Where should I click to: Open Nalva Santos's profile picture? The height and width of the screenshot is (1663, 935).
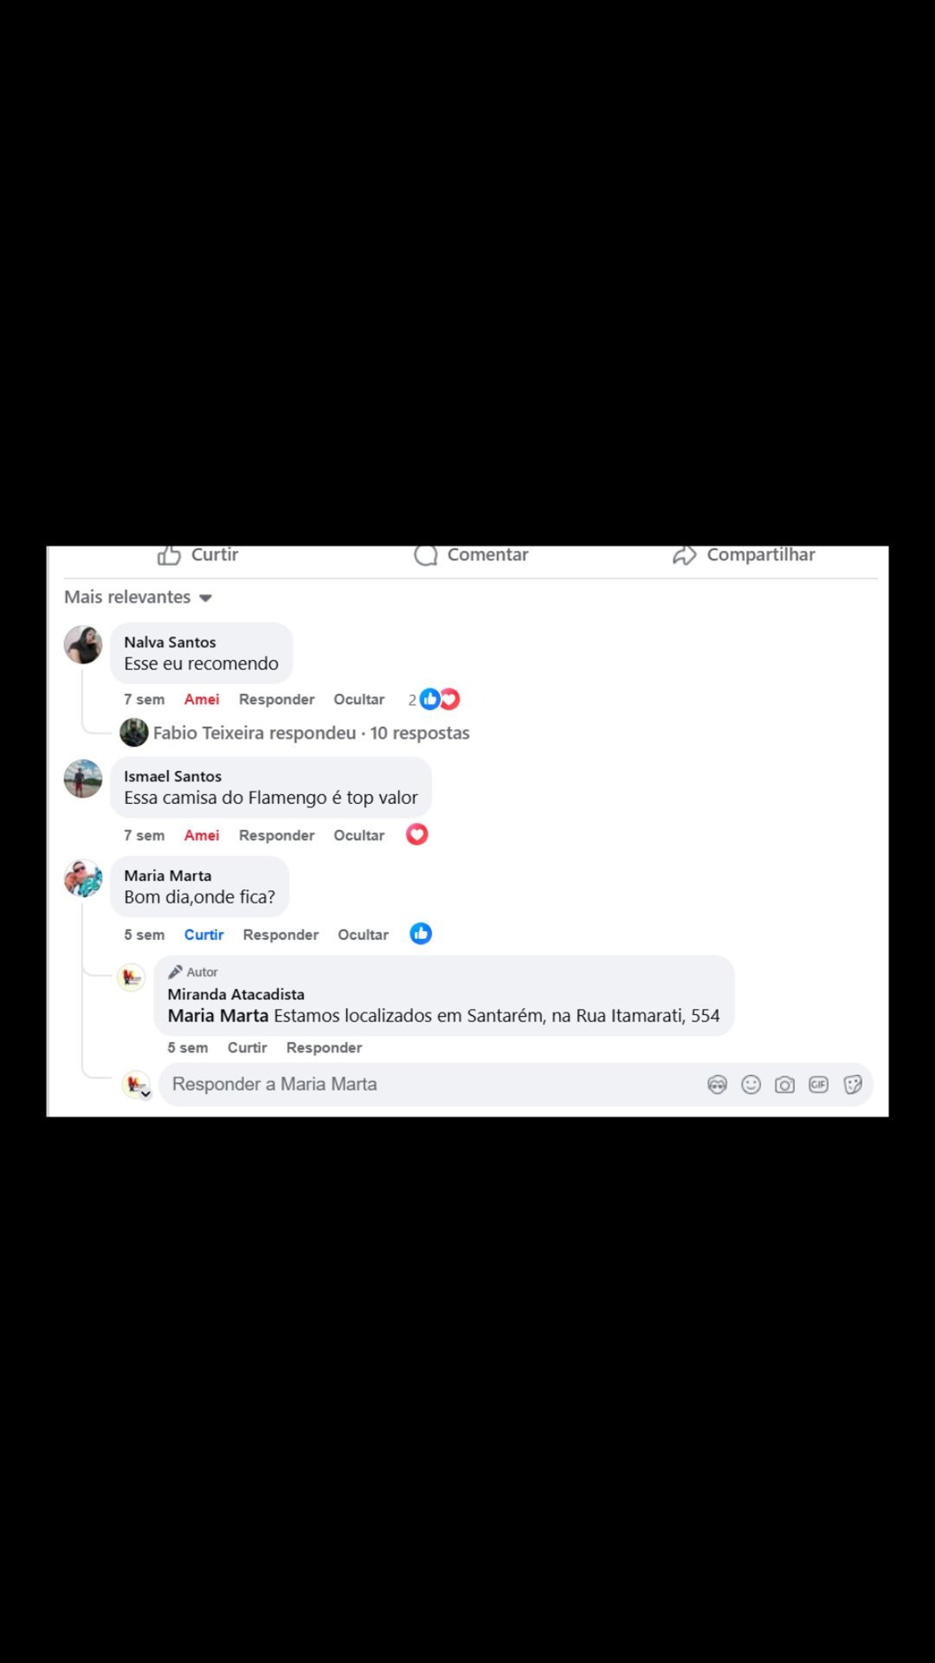click(83, 644)
